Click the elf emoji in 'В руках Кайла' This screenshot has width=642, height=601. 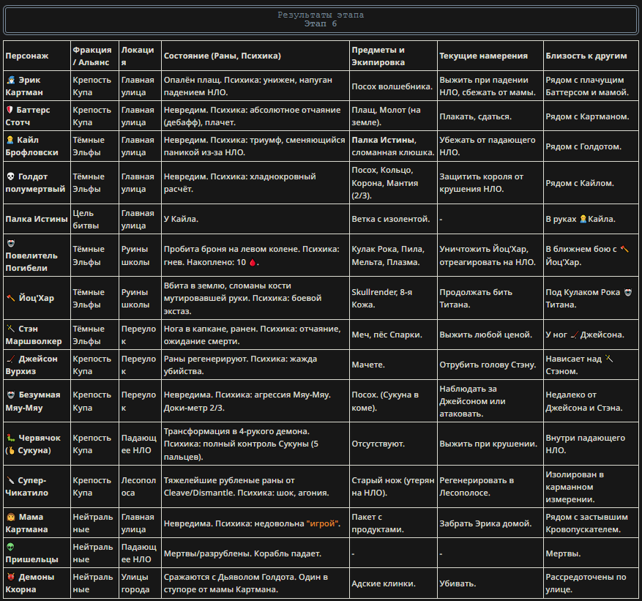click(x=583, y=219)
